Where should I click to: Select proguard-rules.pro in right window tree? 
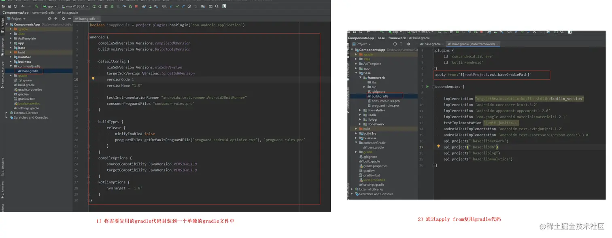[385, 106]
